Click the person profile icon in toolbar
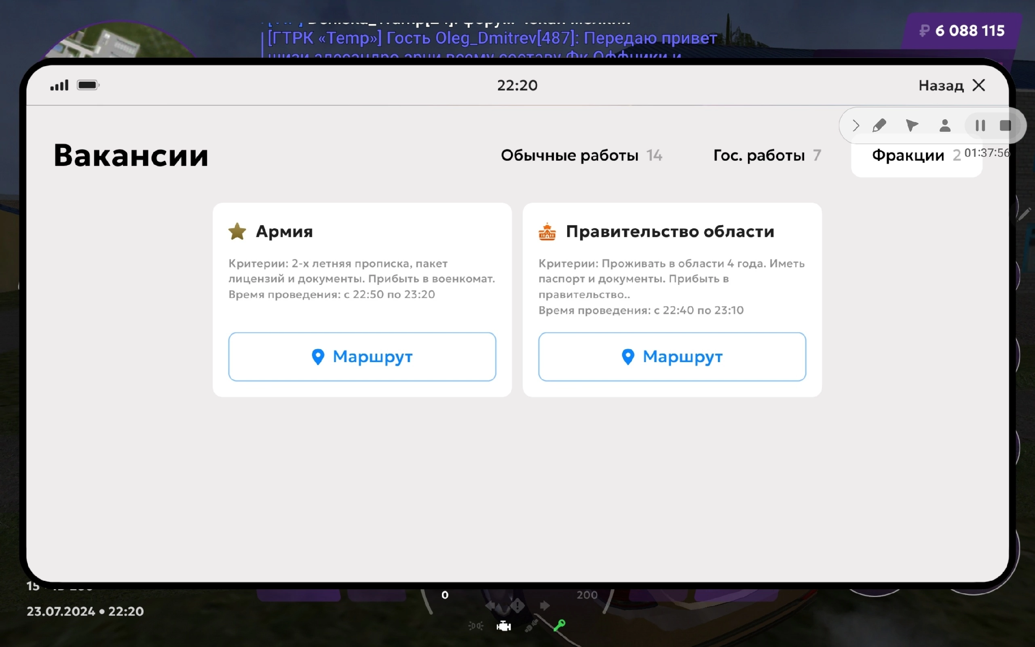This screenshot has width=1035, height=647. tap(945, 125)
